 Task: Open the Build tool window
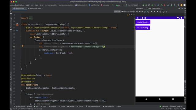pos(119,106)
